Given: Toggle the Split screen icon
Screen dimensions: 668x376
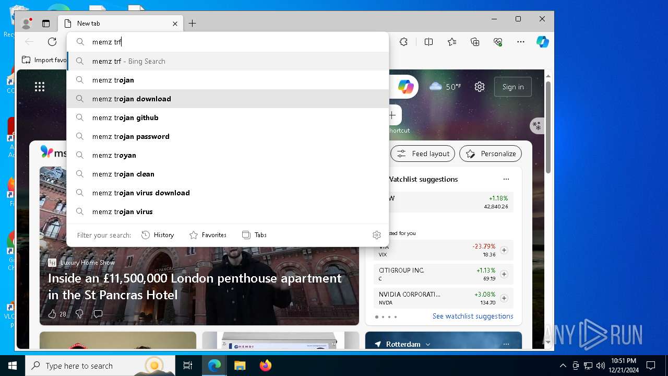Looking at the screenshot, I should pos(428,42).
